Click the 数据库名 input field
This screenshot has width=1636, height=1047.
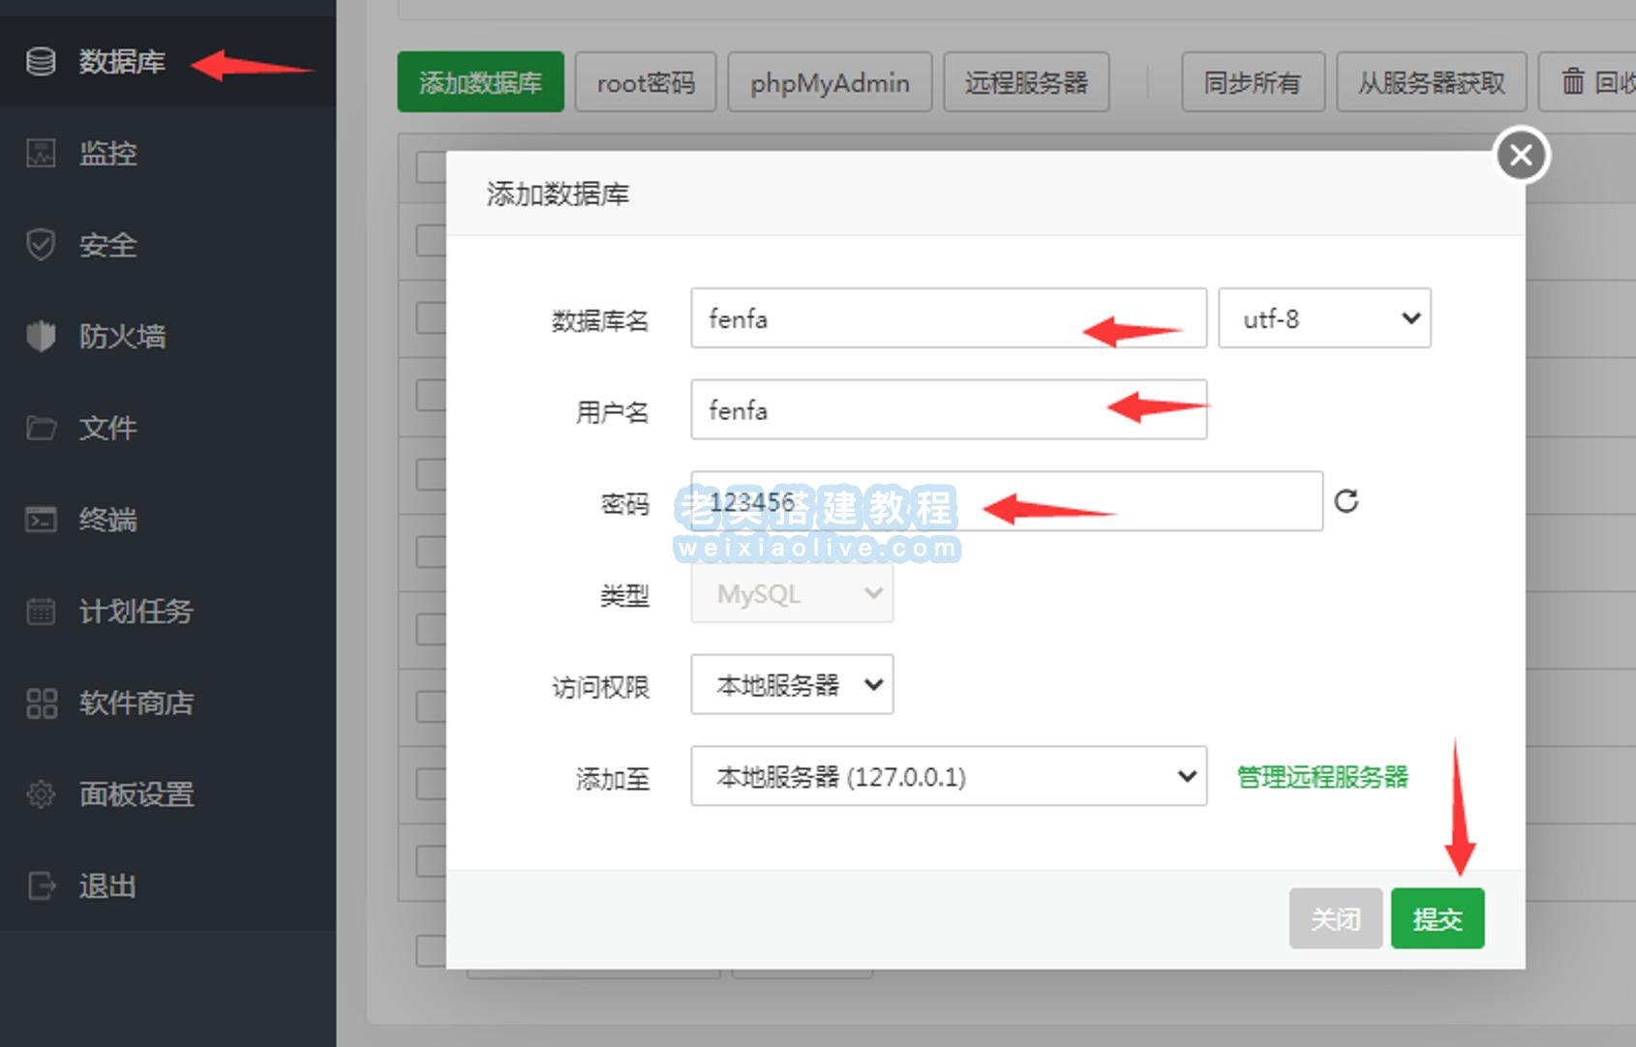tap(949, 317)
